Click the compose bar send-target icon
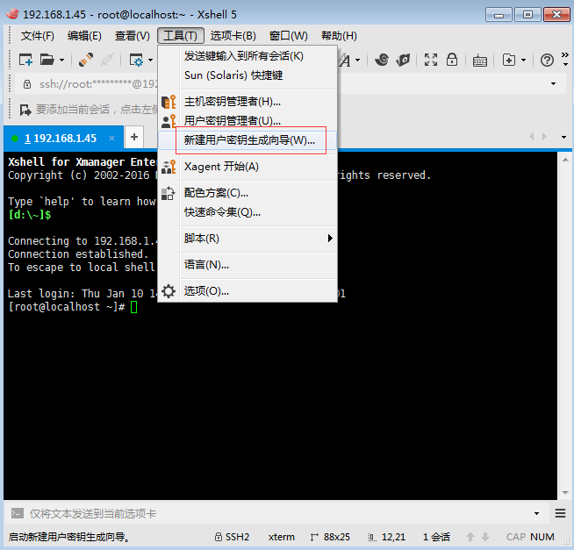The image size is (574, 550). pyautogui.click(x=18, y=513)
